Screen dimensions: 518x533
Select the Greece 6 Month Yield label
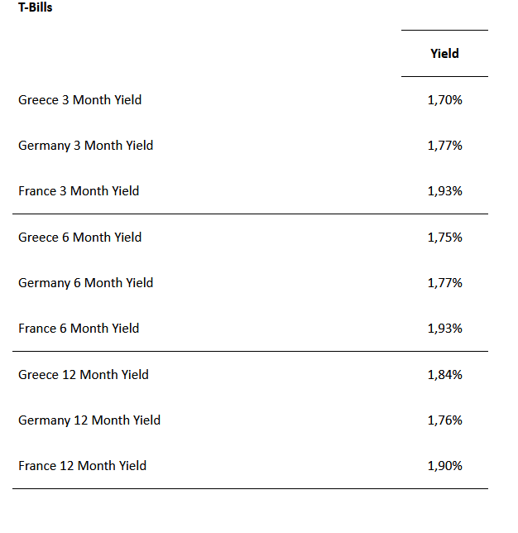click(x=80, y=238)
